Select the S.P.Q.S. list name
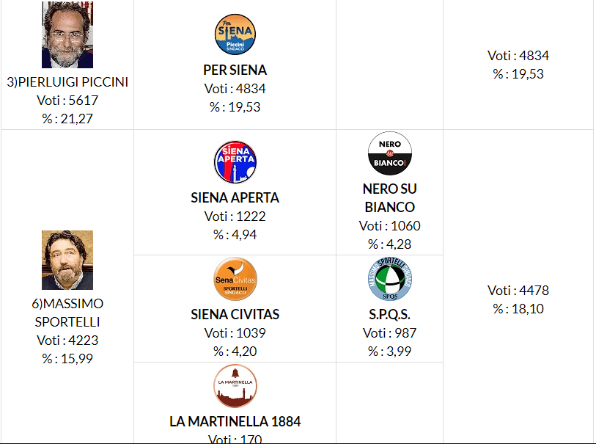The image size is (596, 444). (389, 315)
